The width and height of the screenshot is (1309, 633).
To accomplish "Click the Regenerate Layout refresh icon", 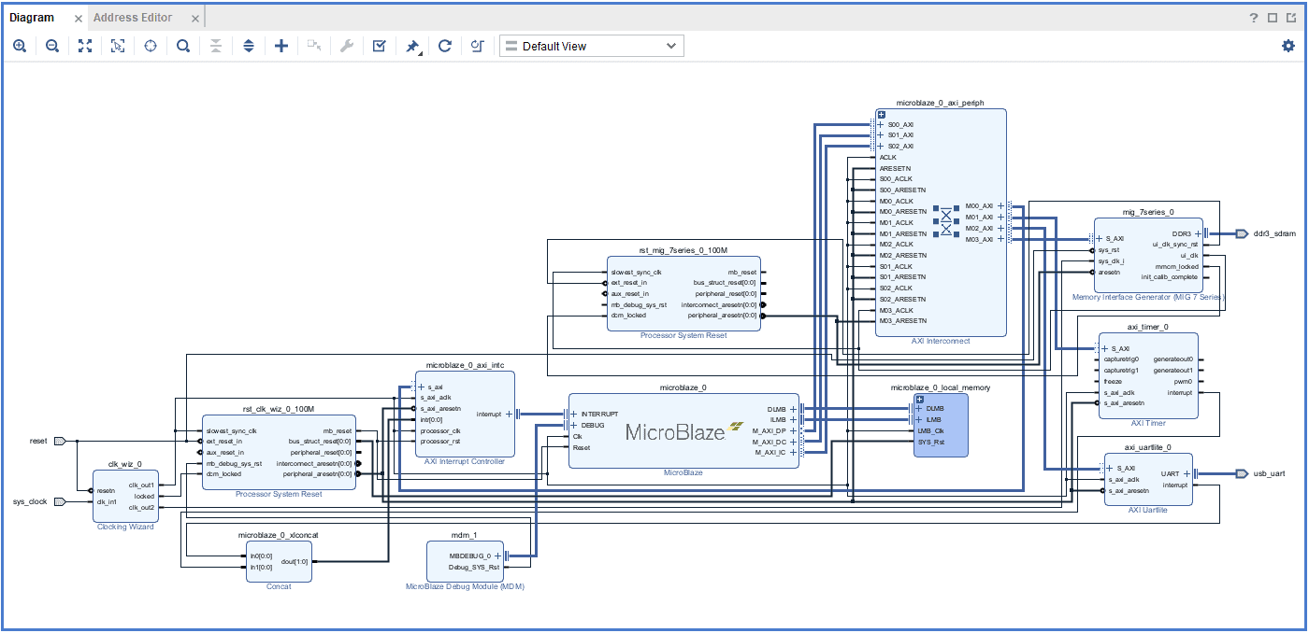I will click(445, 46).
